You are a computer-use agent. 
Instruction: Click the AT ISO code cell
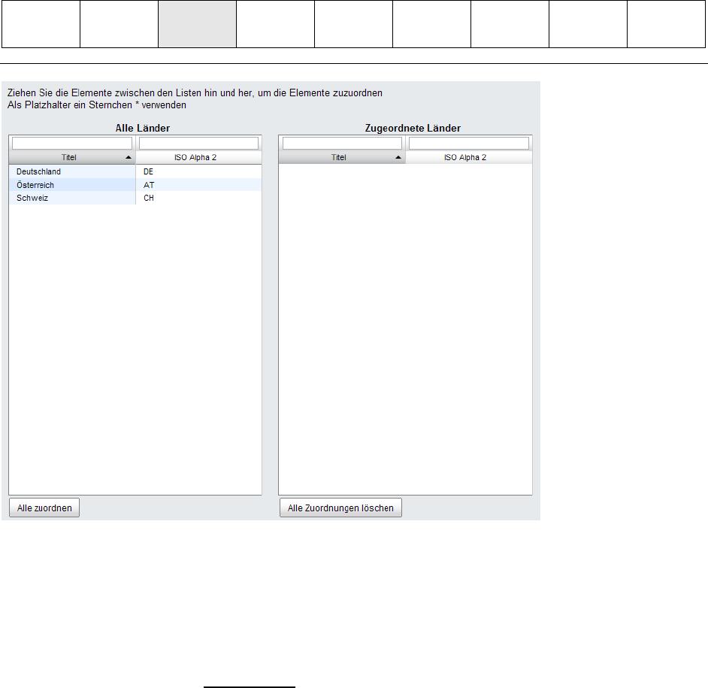click(x=198, y=185)
